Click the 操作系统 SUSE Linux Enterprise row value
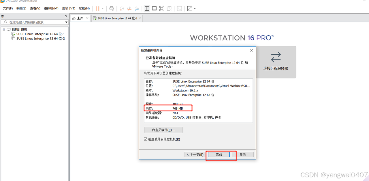369x181 pixels. click(x=193, y=95)
